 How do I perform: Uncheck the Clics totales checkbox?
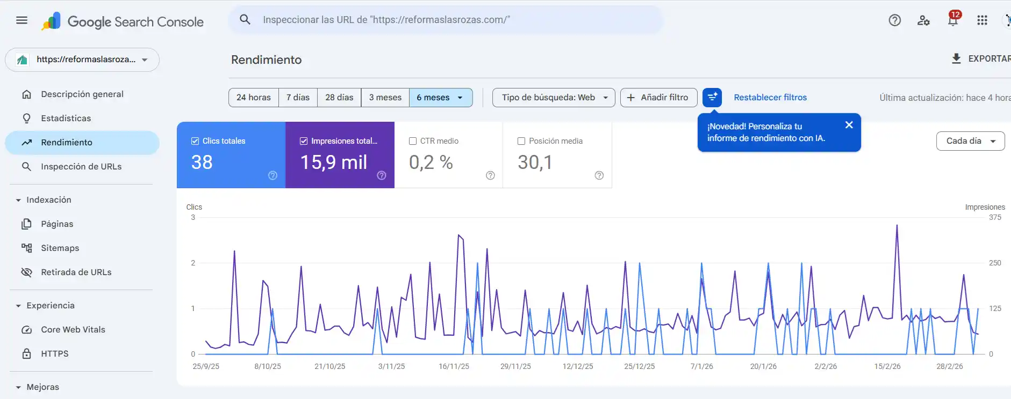pos(195,141)
